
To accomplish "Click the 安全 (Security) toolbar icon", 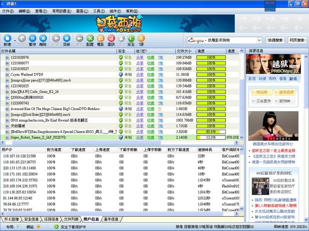I will [x=131, y=38].
